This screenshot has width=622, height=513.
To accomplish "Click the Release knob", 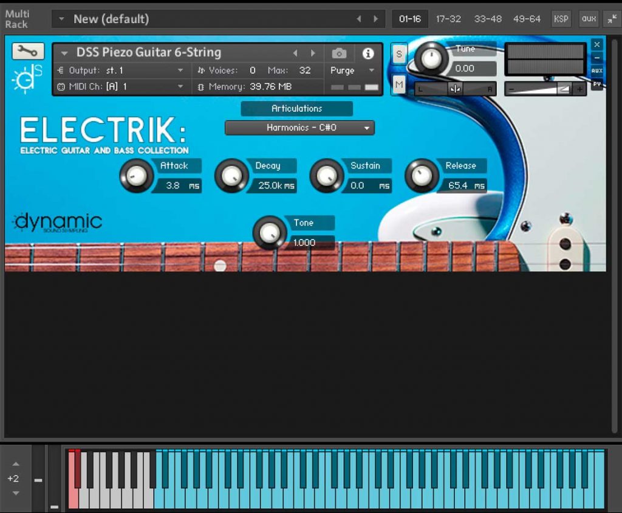I will [422, 176].
